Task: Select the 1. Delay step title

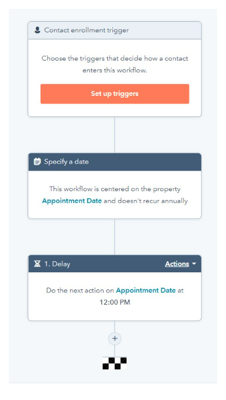Action: tap(57, 264)
